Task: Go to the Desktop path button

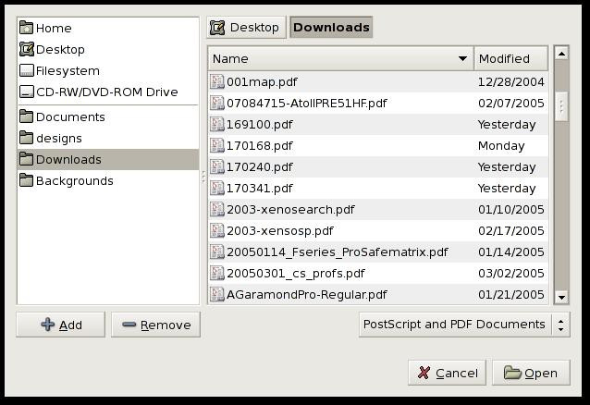Action: pos(247,28)
